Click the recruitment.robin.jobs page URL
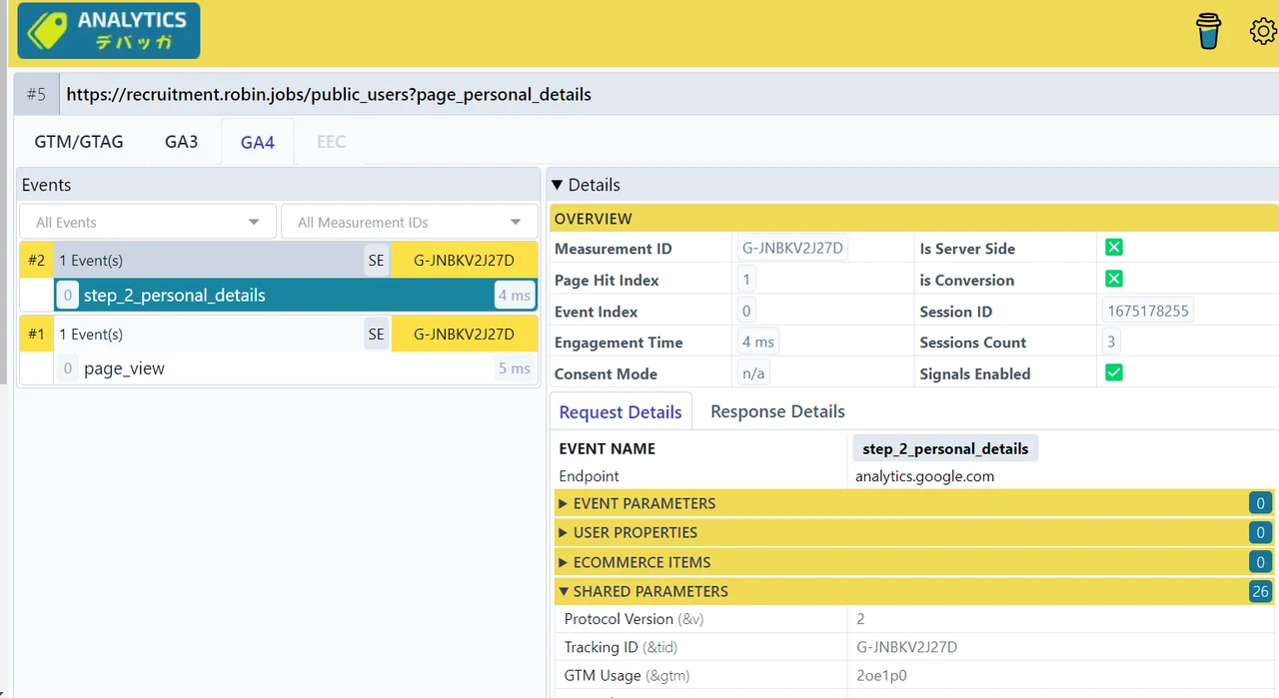The width and height of the screenshot is (1279, 698). (x=329, y=95)
